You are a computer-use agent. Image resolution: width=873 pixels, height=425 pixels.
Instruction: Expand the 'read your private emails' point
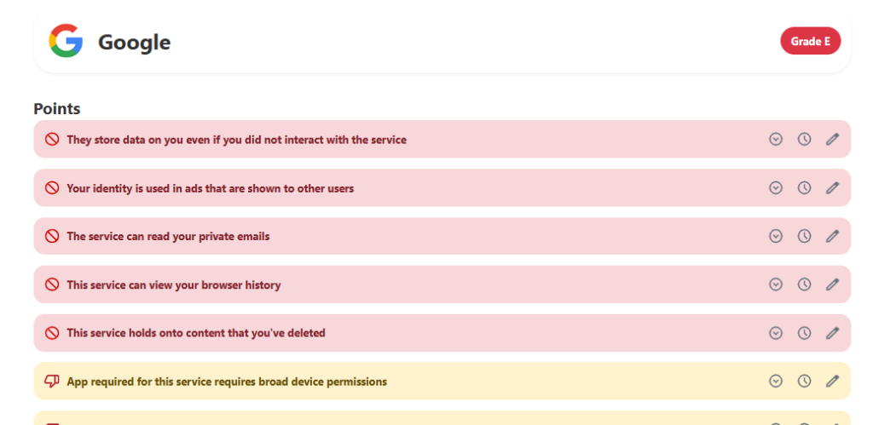[x=776, y=236]
